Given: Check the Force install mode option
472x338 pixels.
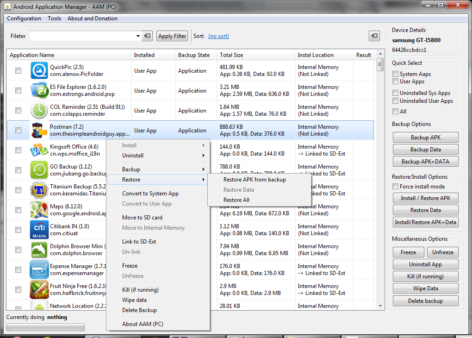Looking at the screenshot, I should 395,187.
